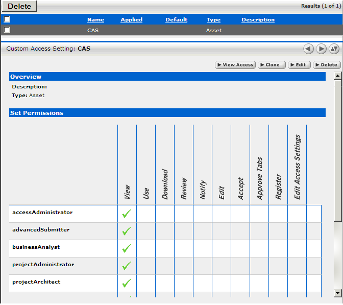The height and width of the screenshot is (305, 343).
Task: Click the green View checkmark for projectArchitect
Action: (x=127, y=283)
